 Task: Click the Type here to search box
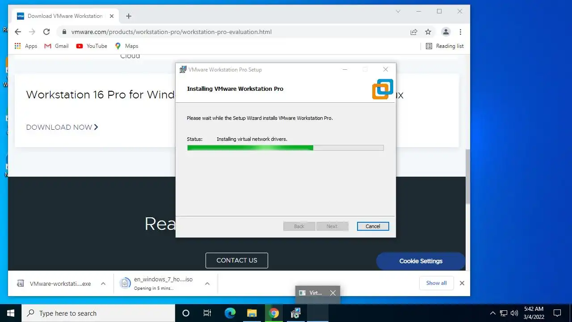[98, 313]
